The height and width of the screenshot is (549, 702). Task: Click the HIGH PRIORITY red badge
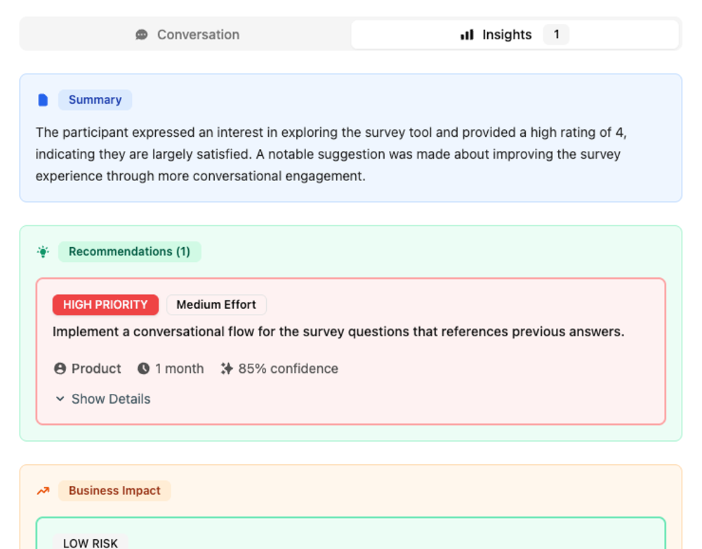coord(105,305)
